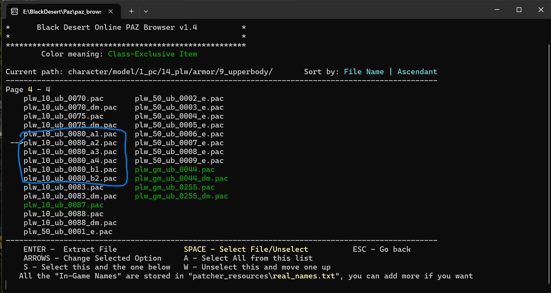Screen dimensions: 551x293
Task: Click the terminal icon in the tab
Action: (14, 12)
